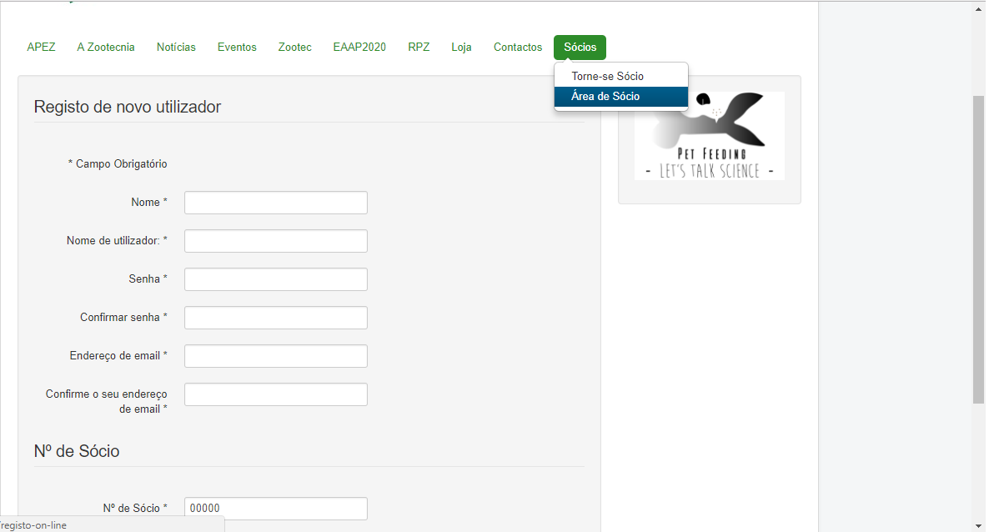The width and height of the screenshot is (989, 532).
Task: Click the Confirmar senha field
Action: click(x=275, y=318)
